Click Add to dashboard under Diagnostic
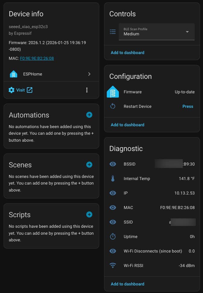Screen dimensions: 203x293 click(x=127, y=284)
